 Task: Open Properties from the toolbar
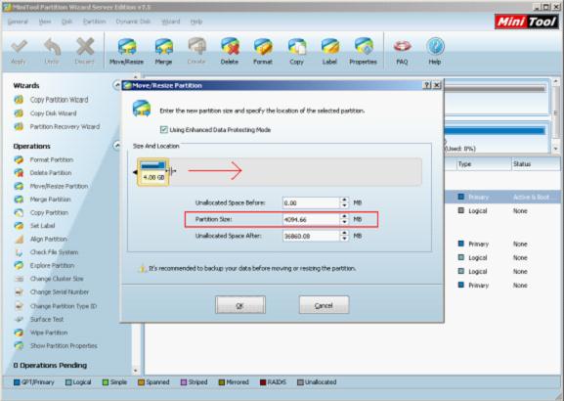click(x=363, y=52)
